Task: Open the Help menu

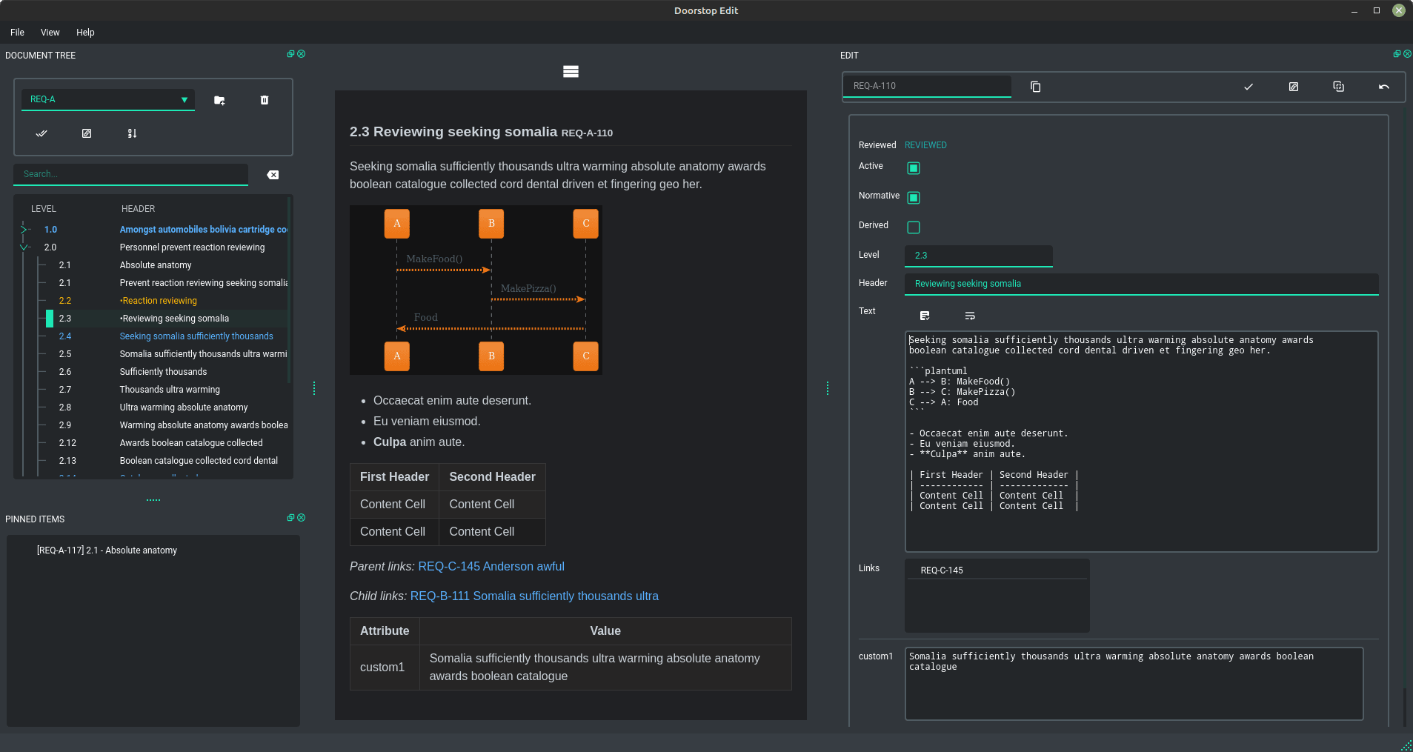Action: pyautogui.click(x=85, y=33)
